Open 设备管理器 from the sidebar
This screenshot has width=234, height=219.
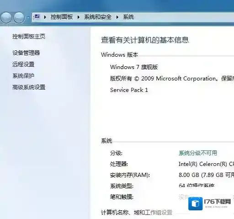pos(26,53)
